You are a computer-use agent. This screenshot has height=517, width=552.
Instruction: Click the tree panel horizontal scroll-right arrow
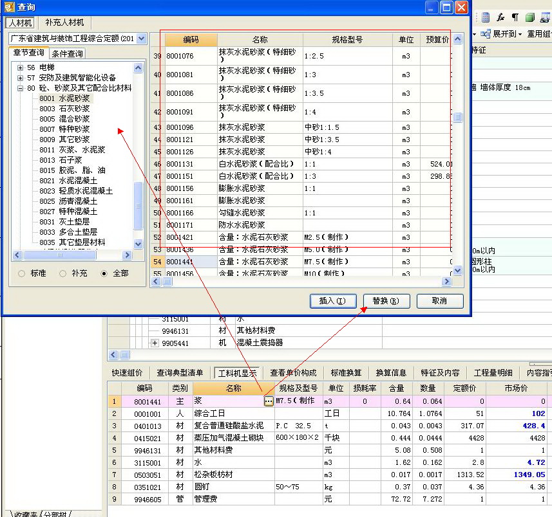pyautogui.click(x=127, y=255)
